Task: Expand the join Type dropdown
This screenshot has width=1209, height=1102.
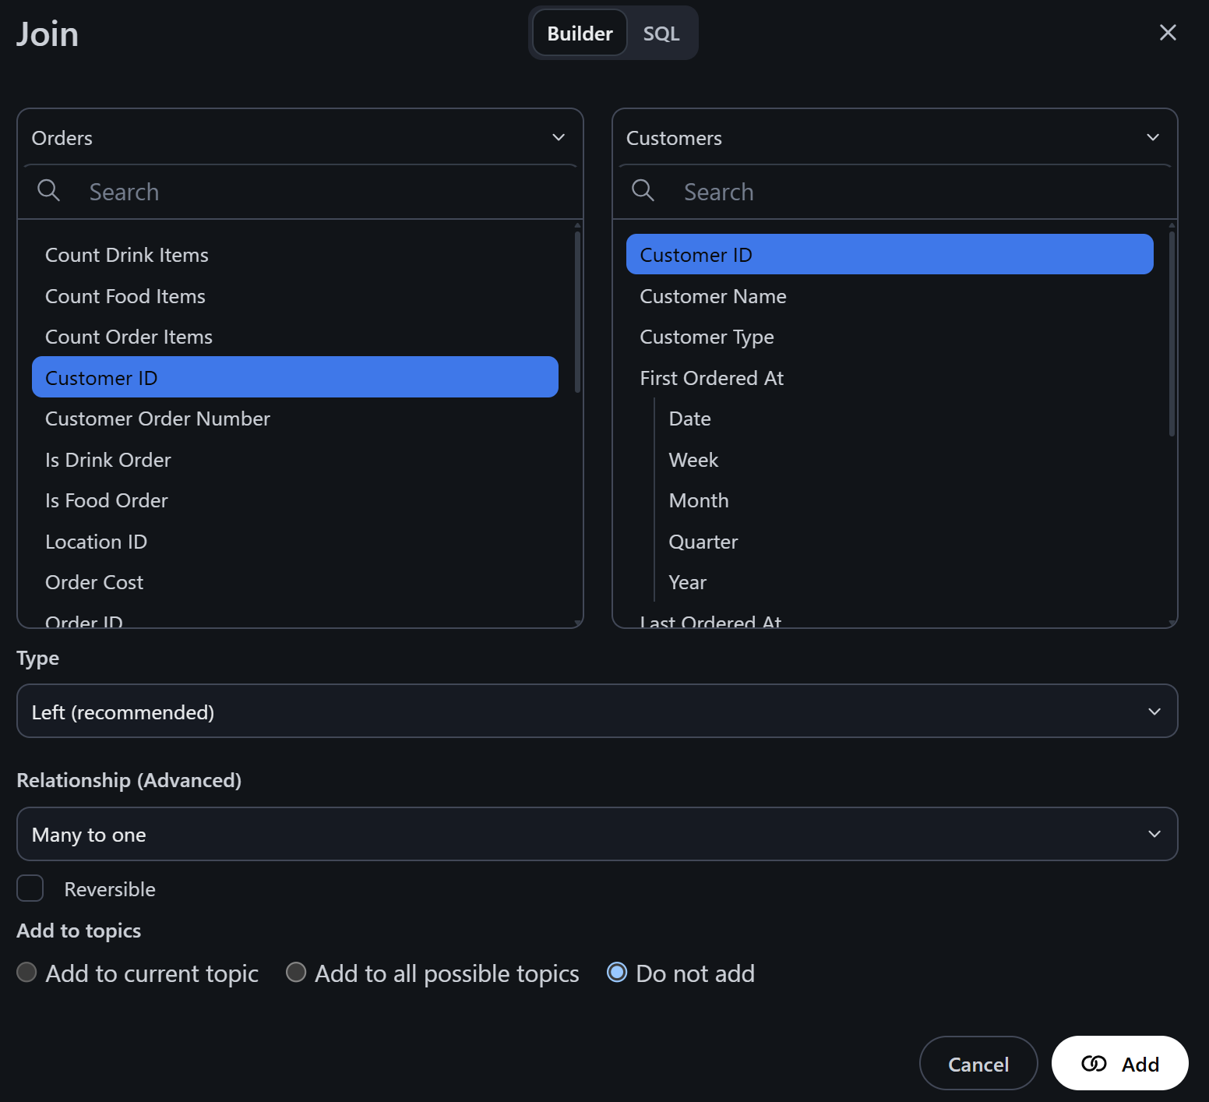Action: [597, 712]
